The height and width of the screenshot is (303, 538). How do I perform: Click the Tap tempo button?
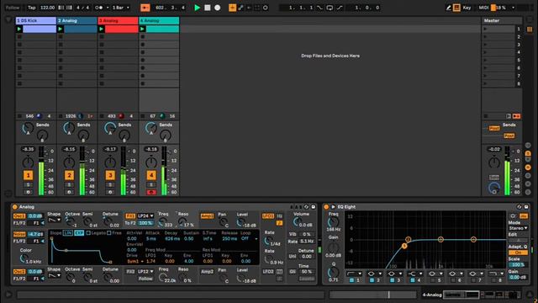point(32,8)
